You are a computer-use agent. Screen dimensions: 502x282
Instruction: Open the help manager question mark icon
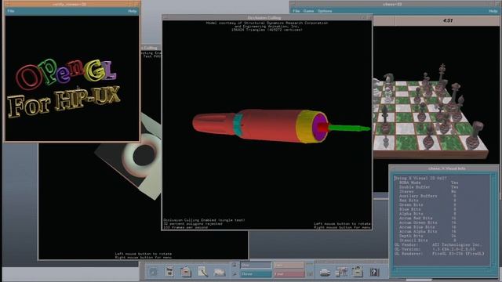(374, 272)
